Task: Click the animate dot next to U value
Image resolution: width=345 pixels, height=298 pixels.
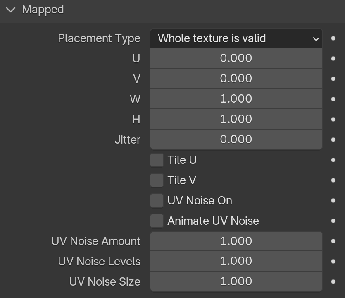Action: [333, 59]
